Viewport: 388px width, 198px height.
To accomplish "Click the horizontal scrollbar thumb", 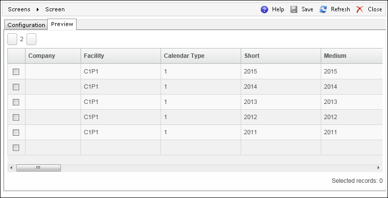I will click(x=38, y=168).
